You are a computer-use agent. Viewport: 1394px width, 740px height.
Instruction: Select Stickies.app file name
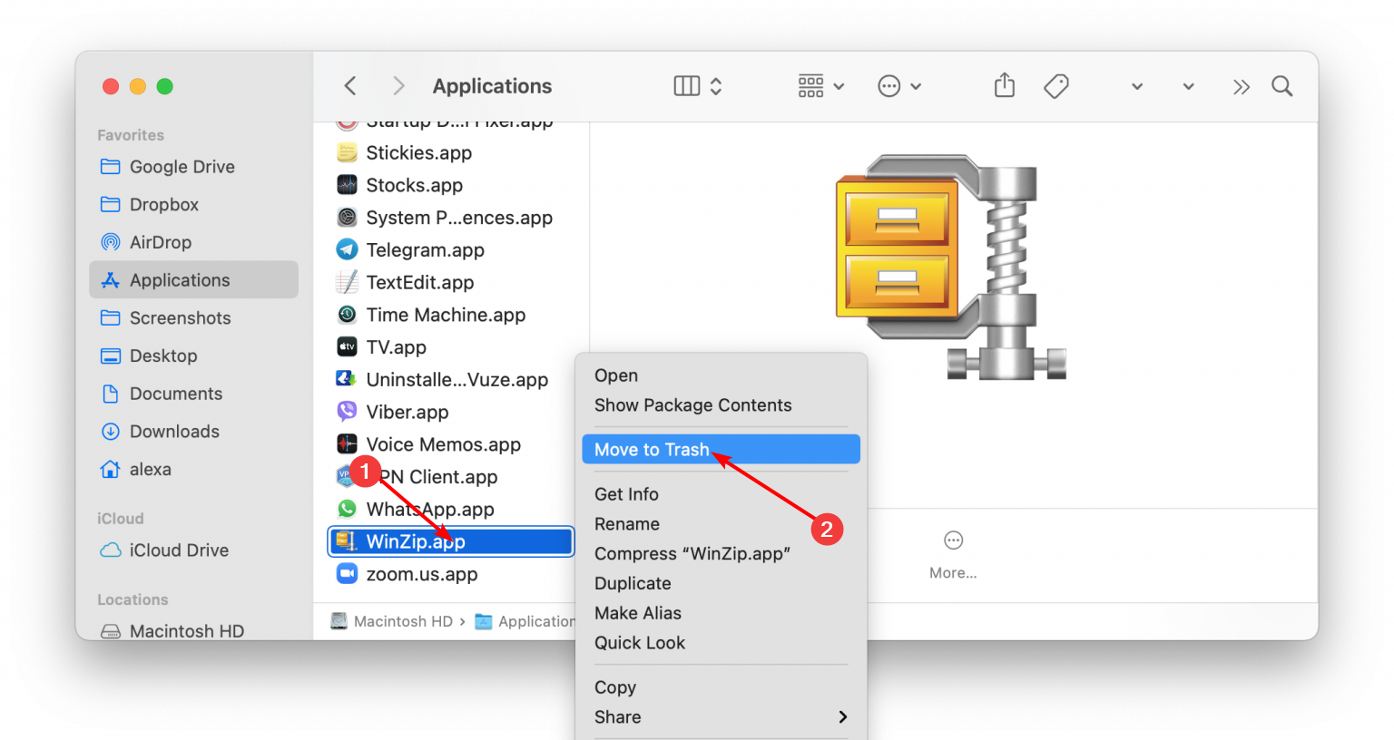point(418,153)
